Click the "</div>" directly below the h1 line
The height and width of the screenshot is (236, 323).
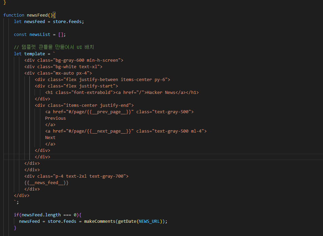pos(42,99)
